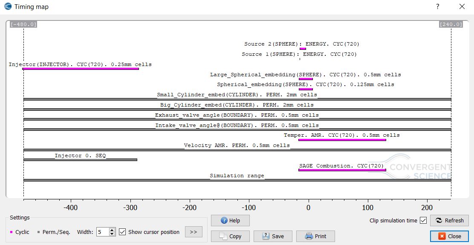Click the -300 axis tick label
This screenshot has height=245, width=474.
130,208
